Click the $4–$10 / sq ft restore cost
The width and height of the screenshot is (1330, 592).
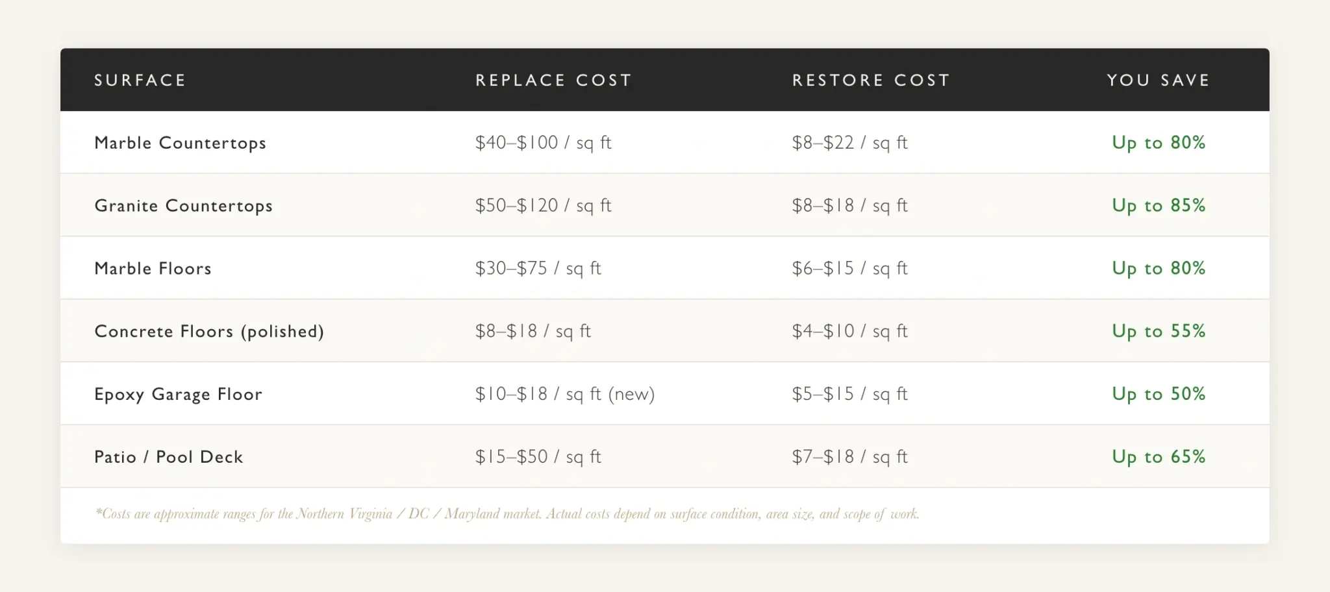tap(849, 332)
